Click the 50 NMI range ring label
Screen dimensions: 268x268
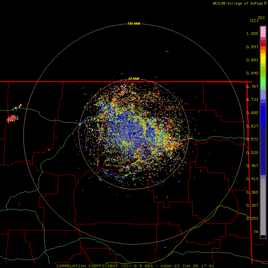(134, 79)
